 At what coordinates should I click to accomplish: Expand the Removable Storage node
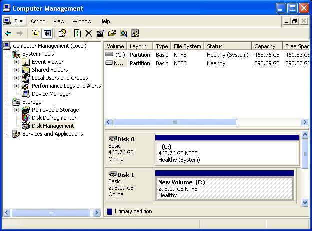[x=16, y=110]
